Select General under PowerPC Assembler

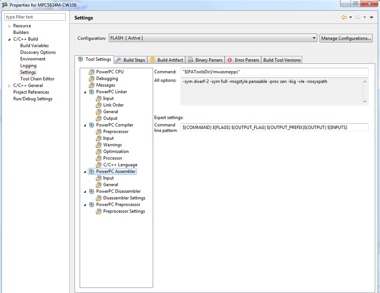point(111,185)
